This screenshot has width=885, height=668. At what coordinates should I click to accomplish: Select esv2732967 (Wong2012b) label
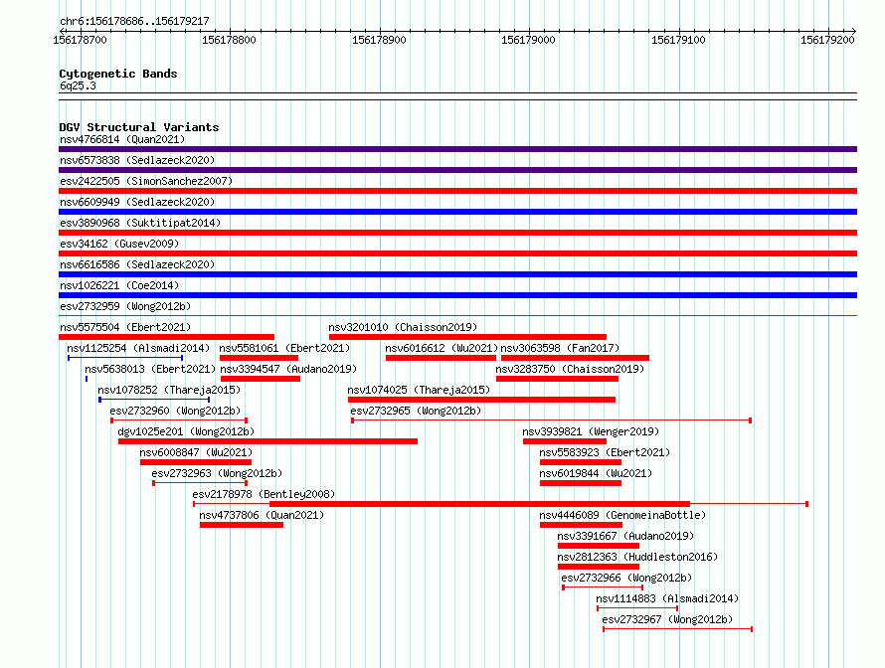click(667, 619)
